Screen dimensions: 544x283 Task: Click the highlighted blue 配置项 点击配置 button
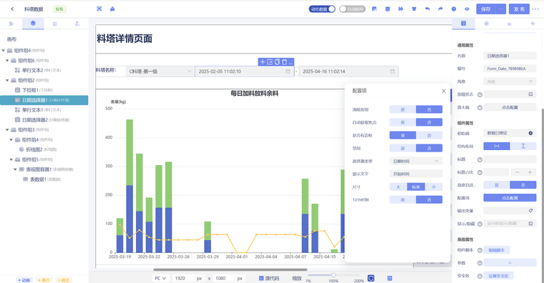510,198
